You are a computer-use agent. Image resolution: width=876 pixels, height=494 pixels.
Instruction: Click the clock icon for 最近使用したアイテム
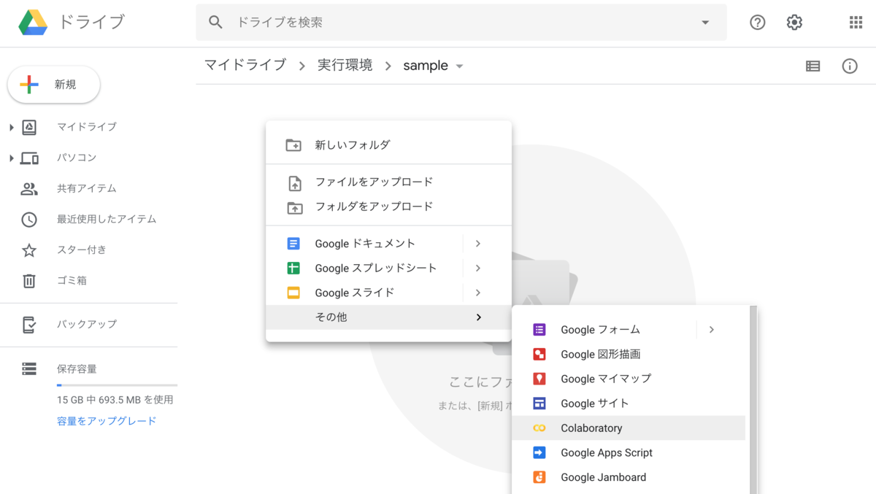click(29, 219)
